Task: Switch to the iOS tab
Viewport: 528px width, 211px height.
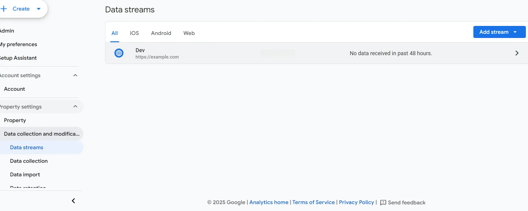Action: [134, 33]
